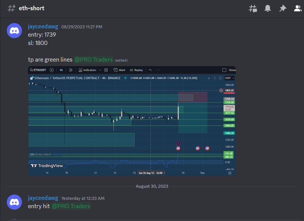Create an Alert in the chart
This screenshot has width=304, height=221.
(x=119, y=70)
